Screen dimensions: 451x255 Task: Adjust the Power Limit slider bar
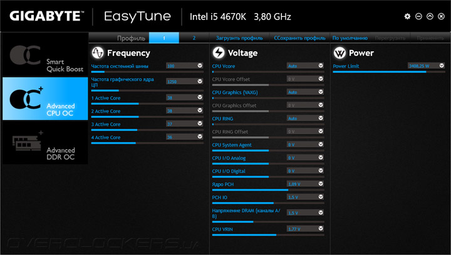click(x=389, y=72)
